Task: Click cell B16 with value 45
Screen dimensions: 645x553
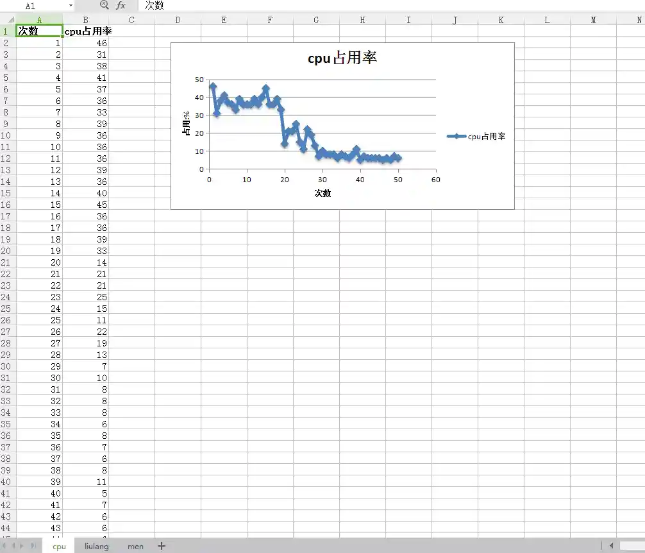Action: [85, 205]
